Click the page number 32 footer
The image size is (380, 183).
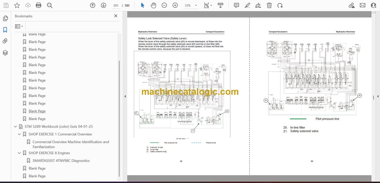[x=312, y=161]
